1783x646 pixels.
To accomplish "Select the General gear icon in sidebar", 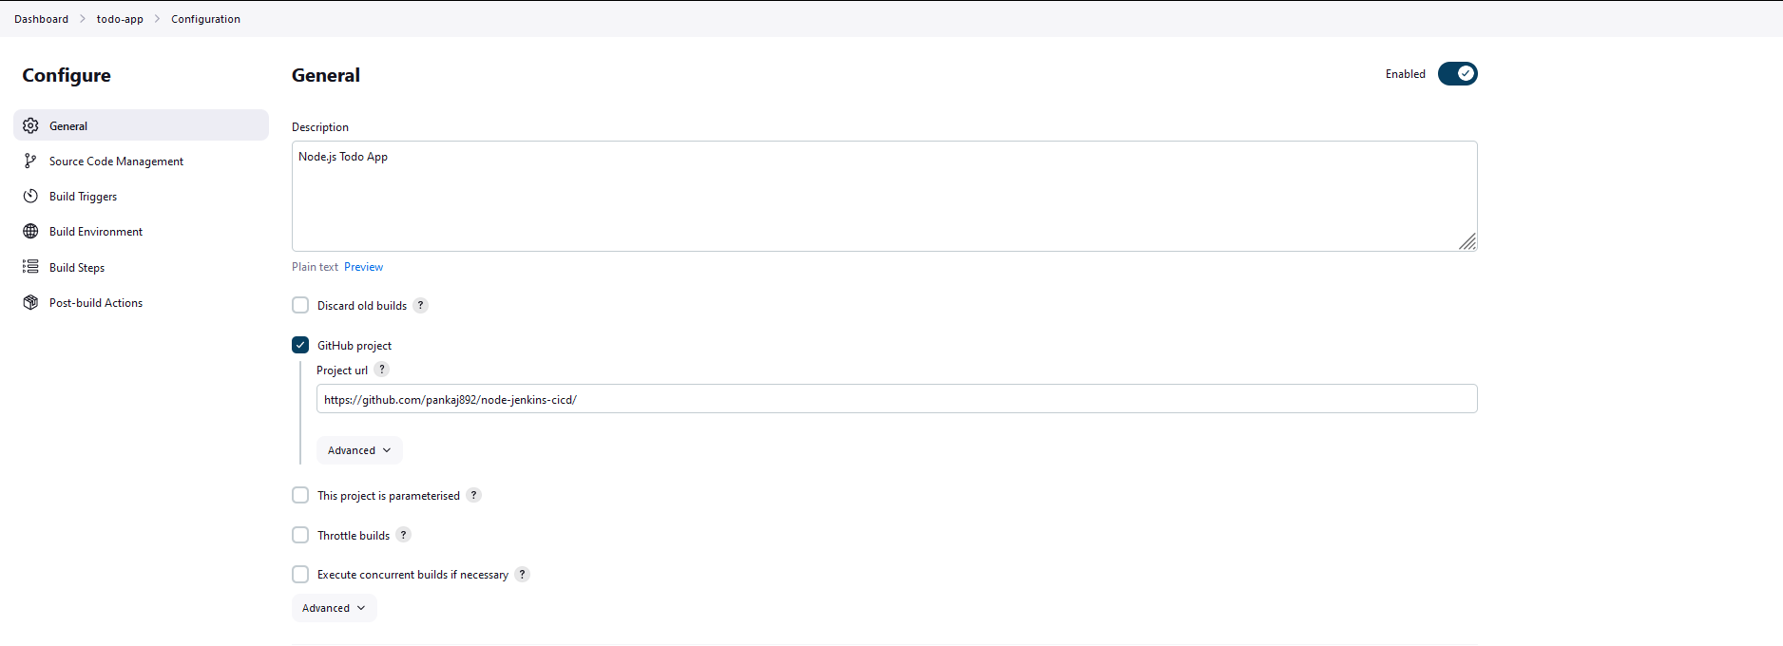I will [x=30, y=124].
